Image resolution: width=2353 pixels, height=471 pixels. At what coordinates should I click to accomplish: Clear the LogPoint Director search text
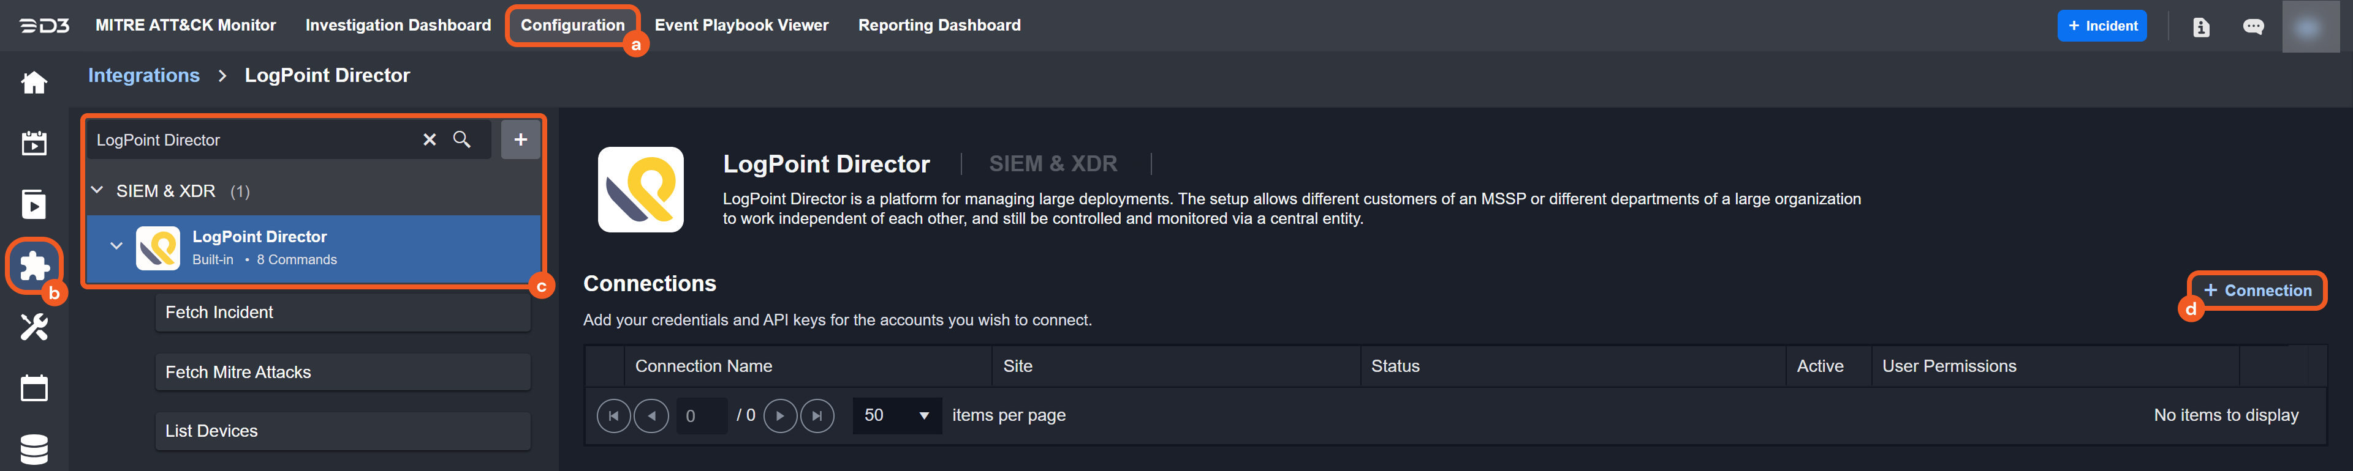[430, 139]
